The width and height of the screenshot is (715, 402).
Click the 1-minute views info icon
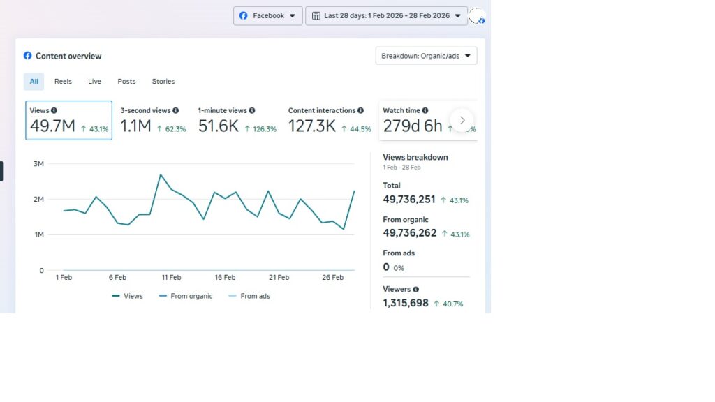tap(252, 110)
